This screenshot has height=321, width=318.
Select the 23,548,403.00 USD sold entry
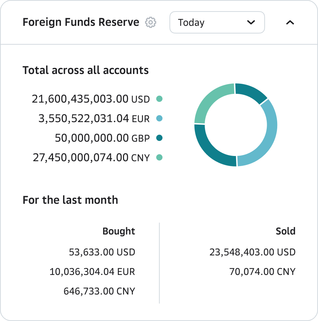(x=252, y=252)
